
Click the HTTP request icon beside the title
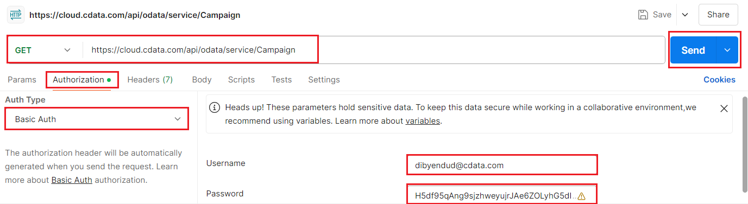click(x=15, y=15)
